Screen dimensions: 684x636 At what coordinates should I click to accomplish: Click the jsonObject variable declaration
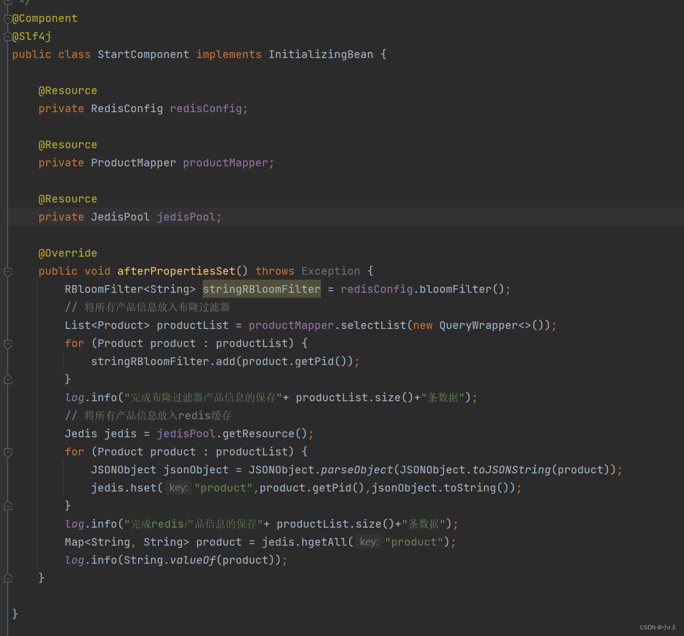pyautogui.click(x=196, y=470)
